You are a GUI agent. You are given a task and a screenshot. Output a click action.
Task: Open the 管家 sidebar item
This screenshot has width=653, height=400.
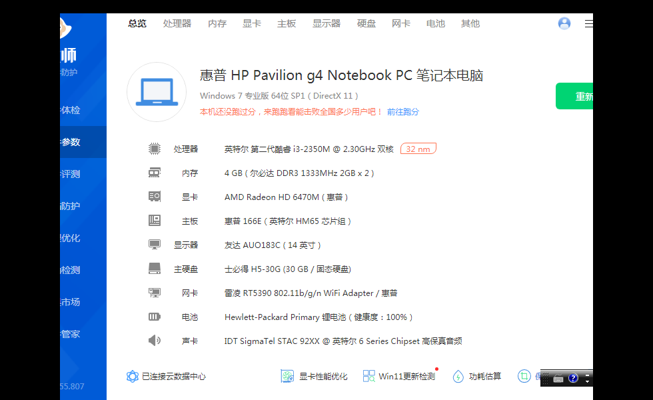pos(83,334)
